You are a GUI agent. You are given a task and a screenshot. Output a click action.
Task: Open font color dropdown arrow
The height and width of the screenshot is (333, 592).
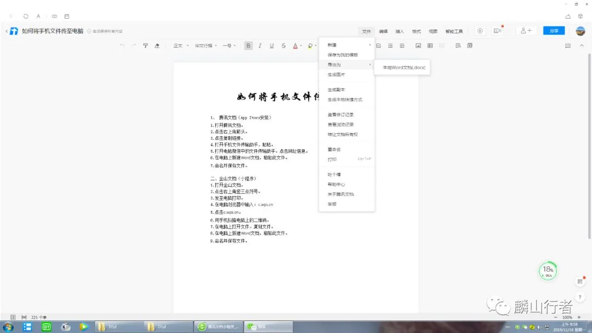301,46
